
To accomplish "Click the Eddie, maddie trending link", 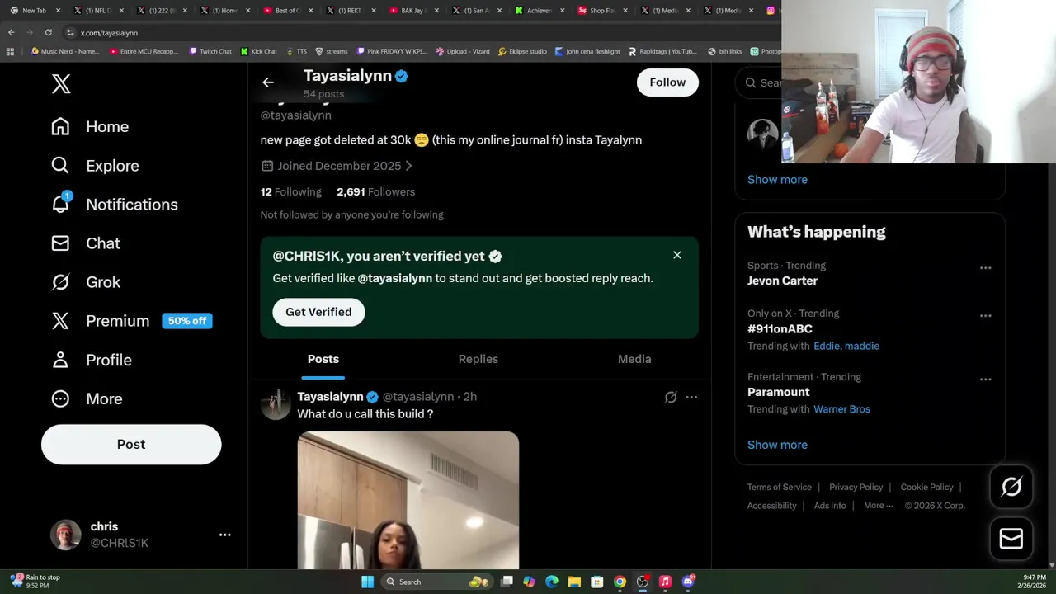I will coord(846,346).
